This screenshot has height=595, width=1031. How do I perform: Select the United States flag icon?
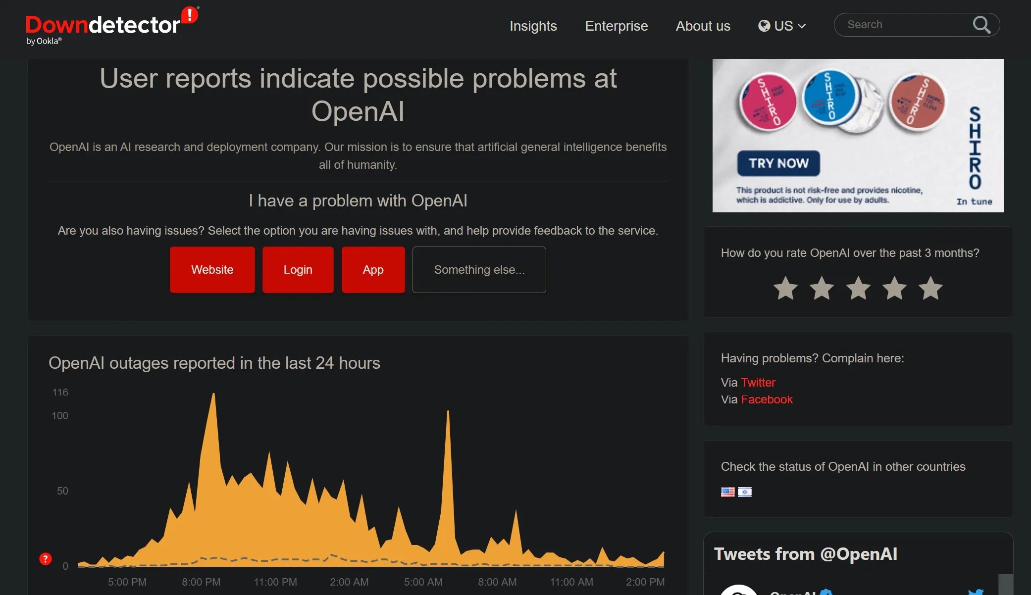(727, 492)
